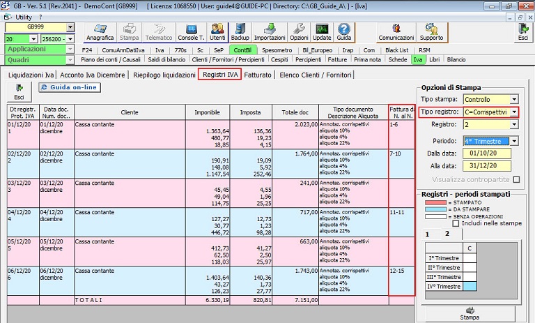Click the Update toolbar icon
535x323 pixels.
tap(322, 33)
